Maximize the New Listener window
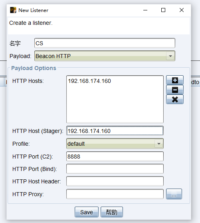Image resolution: width=200 pixels, height=223 pixels. pyautogui.click(x=163, y=10)
